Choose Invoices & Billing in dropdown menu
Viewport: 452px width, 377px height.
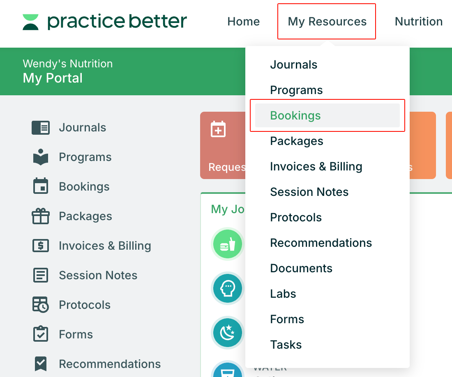(316, 166)
